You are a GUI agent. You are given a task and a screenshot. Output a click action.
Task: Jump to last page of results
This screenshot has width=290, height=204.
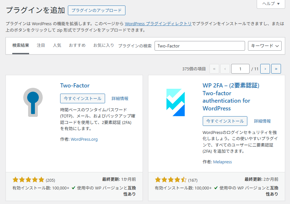(276, 69)
